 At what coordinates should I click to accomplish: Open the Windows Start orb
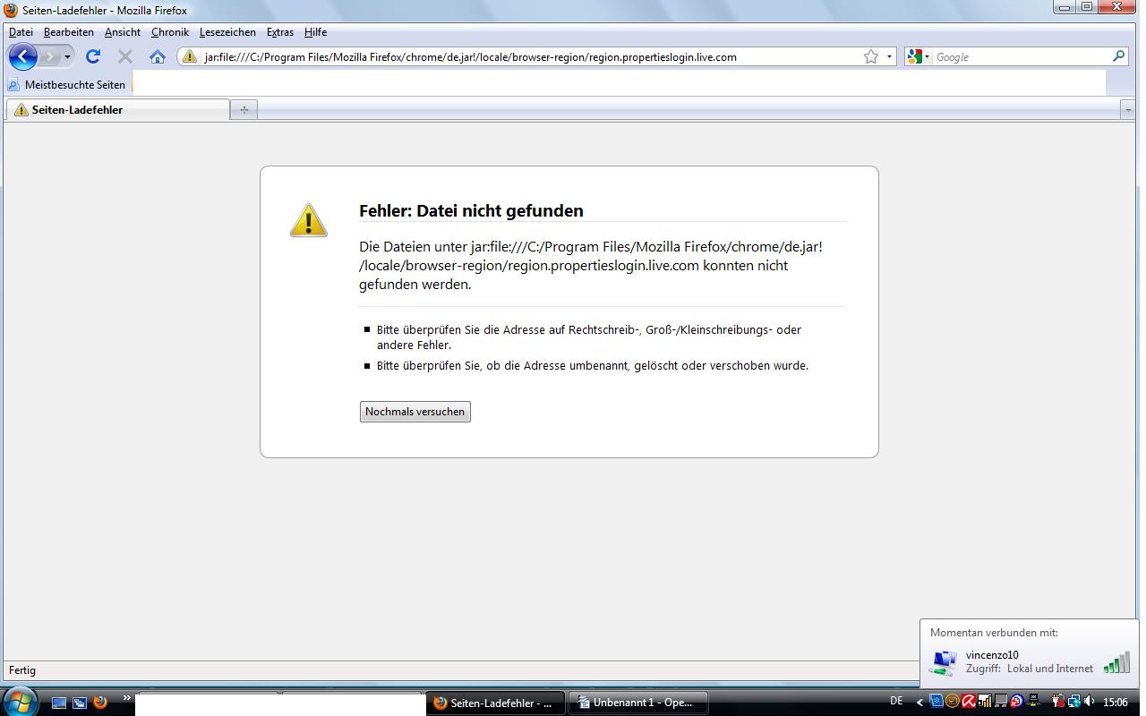21,700
